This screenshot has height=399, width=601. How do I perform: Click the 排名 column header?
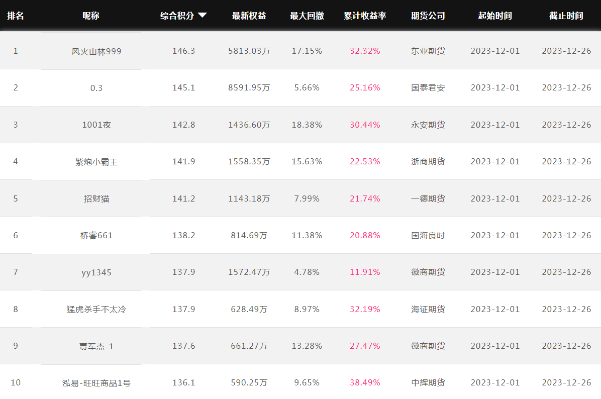(16, 16)
